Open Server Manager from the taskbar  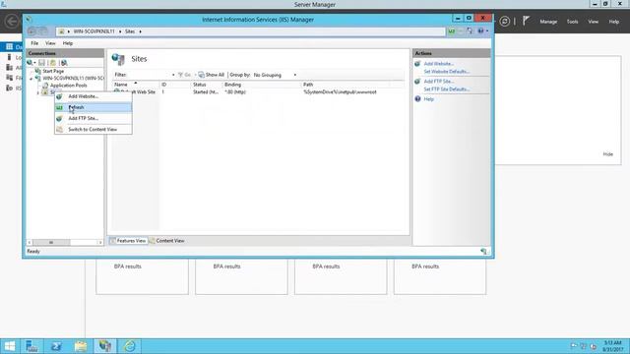[31, 346]
